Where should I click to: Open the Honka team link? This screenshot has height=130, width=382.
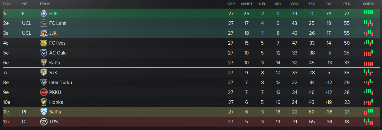(x=56, y=102)
